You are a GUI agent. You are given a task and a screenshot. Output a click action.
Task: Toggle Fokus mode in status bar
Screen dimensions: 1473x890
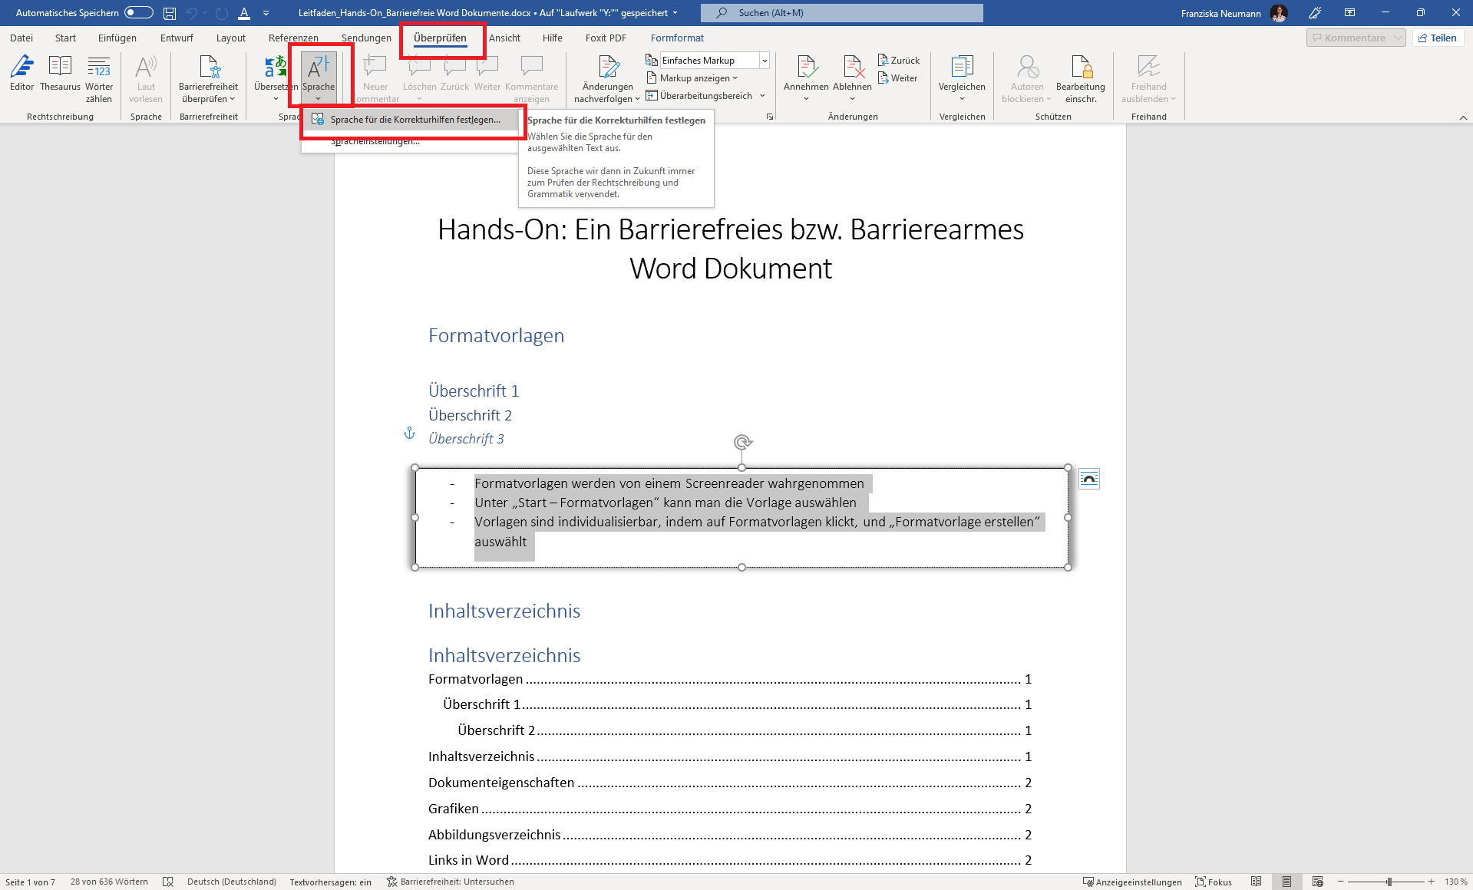pyautogui.click(x=1214, y=882)
